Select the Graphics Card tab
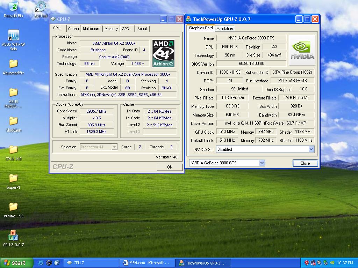 pyautogui.click(x=201, y=28)
